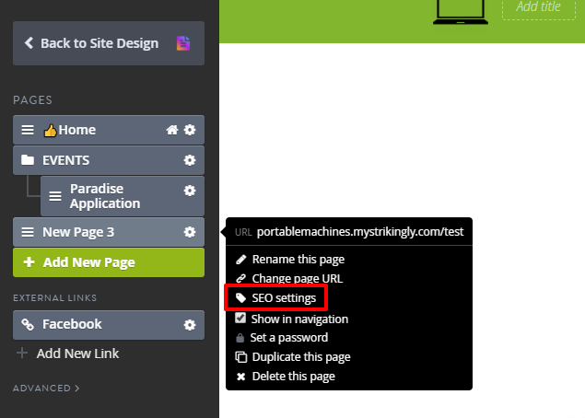Image resolution: width=585 pixels, height=418 pixels.
Task: Select the Paradise Application page
Action: [x=123, y=196]
